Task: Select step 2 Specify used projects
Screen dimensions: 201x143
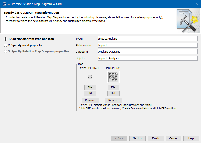Action: [5, 45]
